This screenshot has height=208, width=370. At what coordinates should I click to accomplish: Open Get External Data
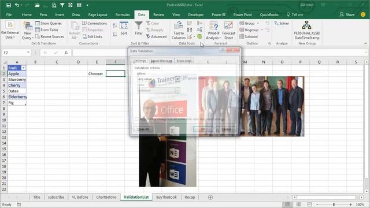coord(10,31)
